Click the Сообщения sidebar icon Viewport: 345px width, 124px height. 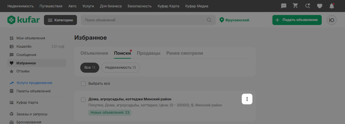click(x=12, y=55)
